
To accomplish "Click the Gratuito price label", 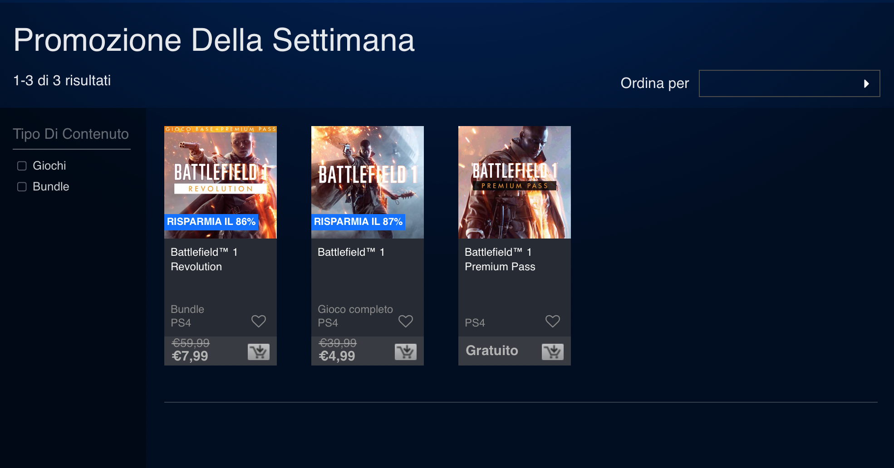I will pyautogui.click(x=492, y=351).
